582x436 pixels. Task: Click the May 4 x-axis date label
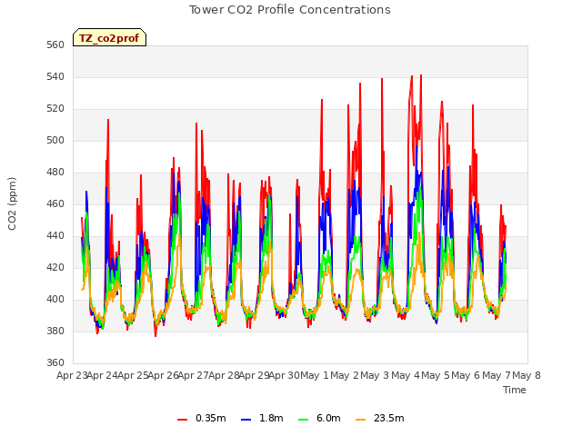coord(406,375)
